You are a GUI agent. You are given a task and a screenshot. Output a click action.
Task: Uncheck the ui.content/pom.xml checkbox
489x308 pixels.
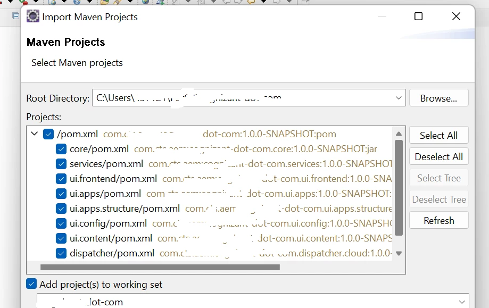[61, 238]
